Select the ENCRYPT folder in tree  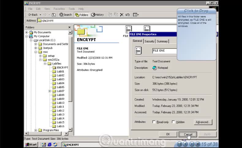point(62,68)
